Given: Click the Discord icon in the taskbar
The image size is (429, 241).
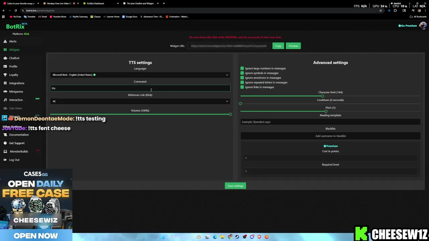Looking at the screenshot, I should coord(252,237).
